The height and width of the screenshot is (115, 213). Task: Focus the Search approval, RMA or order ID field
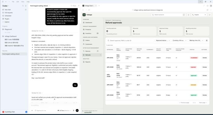coord(130,40)
